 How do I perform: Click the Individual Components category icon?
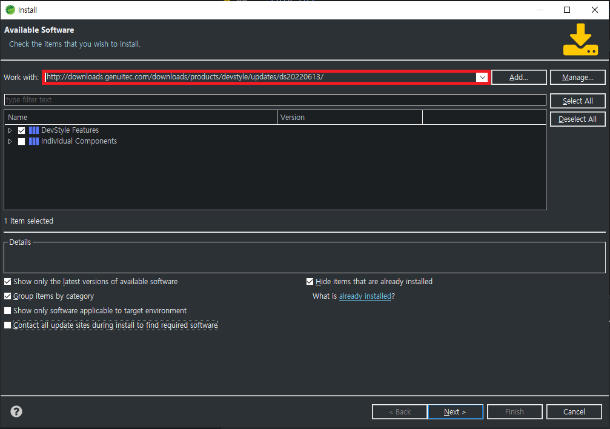click(x=34, y=141)
